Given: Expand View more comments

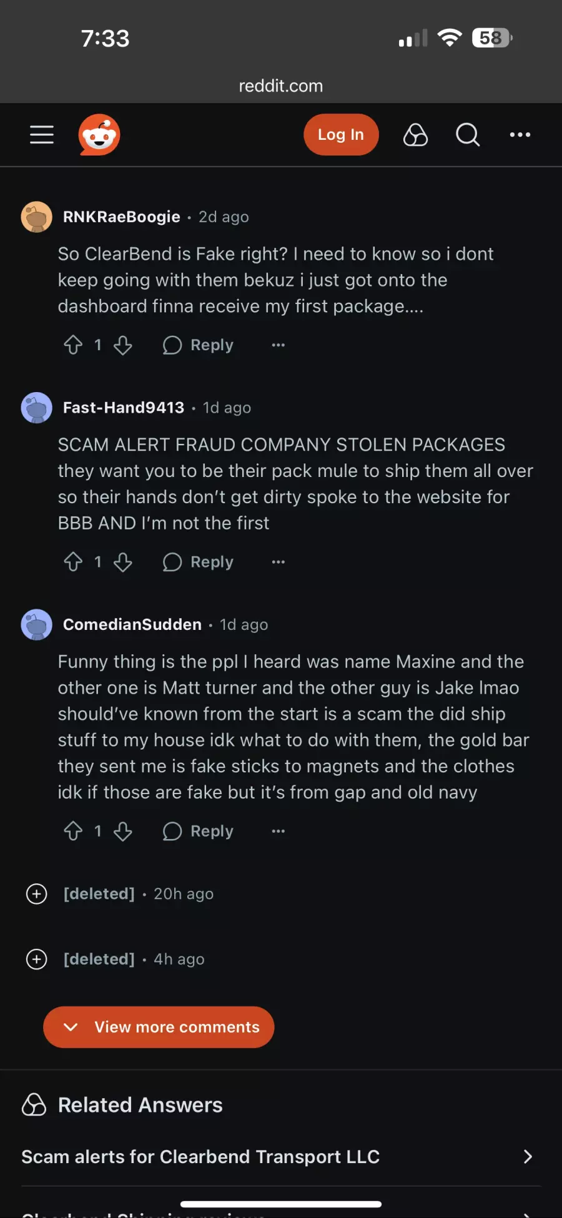Looking at the screenshot, I should 159,1027.
